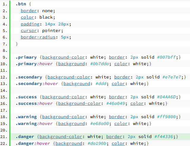Click the #04AA6D hex color value

tap(168, 97)
